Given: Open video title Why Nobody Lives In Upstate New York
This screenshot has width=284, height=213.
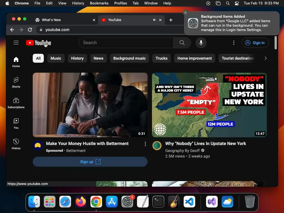Looking at the screenshot, I should pyautogui.click(x=206, y=144).
